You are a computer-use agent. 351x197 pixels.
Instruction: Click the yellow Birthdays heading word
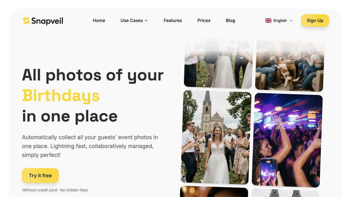pos(61,96)
